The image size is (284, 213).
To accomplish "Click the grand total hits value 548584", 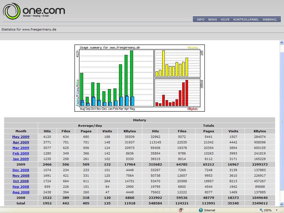I will [155, 203].
